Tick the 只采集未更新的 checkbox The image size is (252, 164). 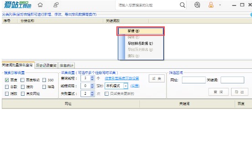point(106,94)
